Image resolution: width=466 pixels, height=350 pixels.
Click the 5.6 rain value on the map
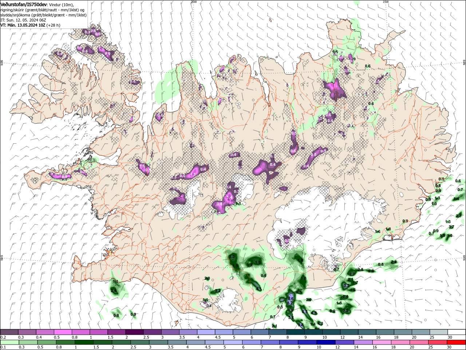coord(291,318)
